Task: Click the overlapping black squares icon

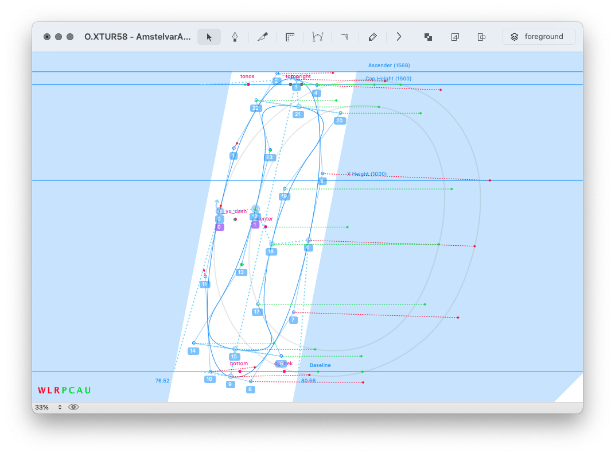Action: click(x=428, y=37)
